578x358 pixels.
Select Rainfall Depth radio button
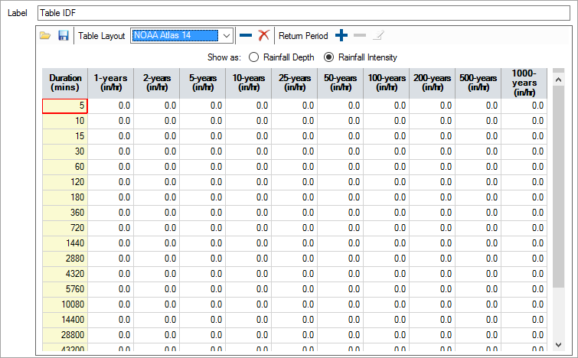pos(253,57)
